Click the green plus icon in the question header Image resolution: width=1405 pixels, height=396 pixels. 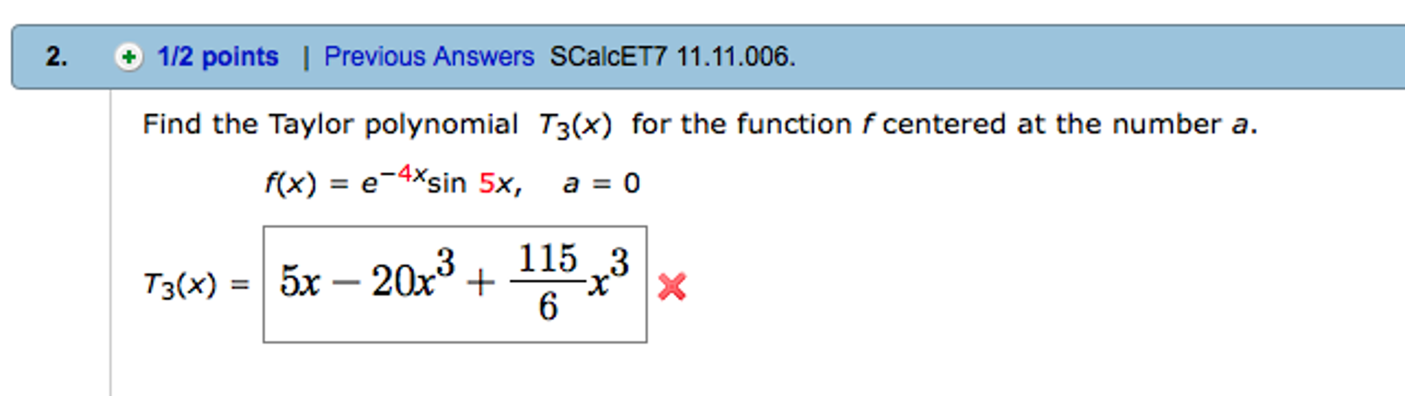click(x=129, y=57)
